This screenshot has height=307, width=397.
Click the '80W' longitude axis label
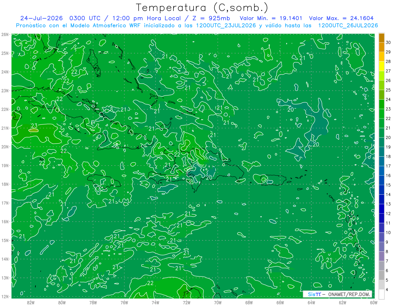(x=62, y=302)
